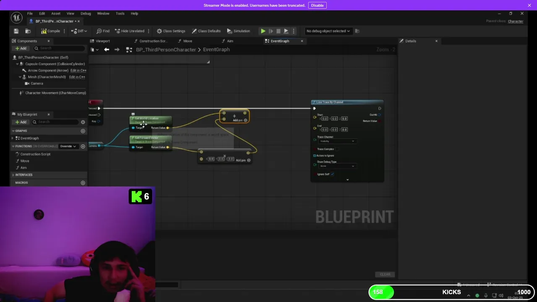Image resolution: width=537 pixels, height=302 pixels.
Task: Close the EventGraph tab
Action: coord(302,41)
